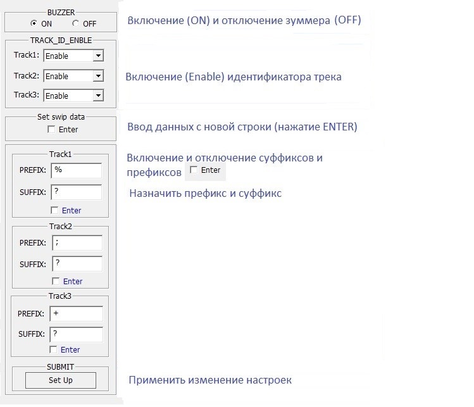
Task: Click the Track3 PREFIX input field
Action: click(77, 313)
